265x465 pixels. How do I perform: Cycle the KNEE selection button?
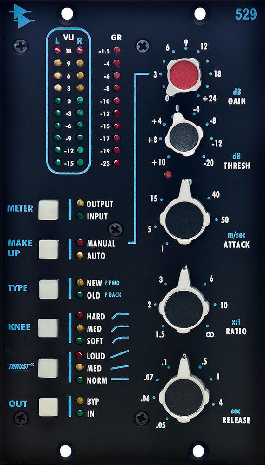pyautogui.click(x=48, y=328)
